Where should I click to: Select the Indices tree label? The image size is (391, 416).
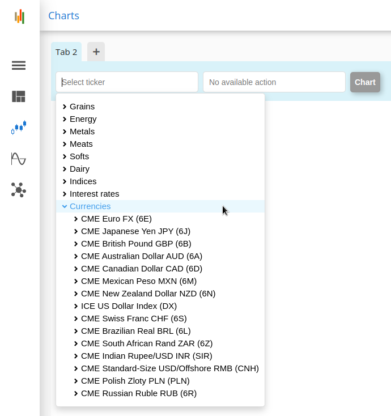click(x=83, y=181)
